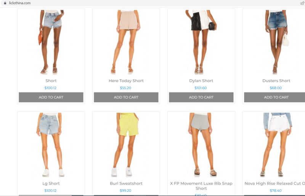Image resolution: width=305 pixels, height=196 pixels.
Task: Open the Burl Sweatshort product link
Action: coord(126,183)
